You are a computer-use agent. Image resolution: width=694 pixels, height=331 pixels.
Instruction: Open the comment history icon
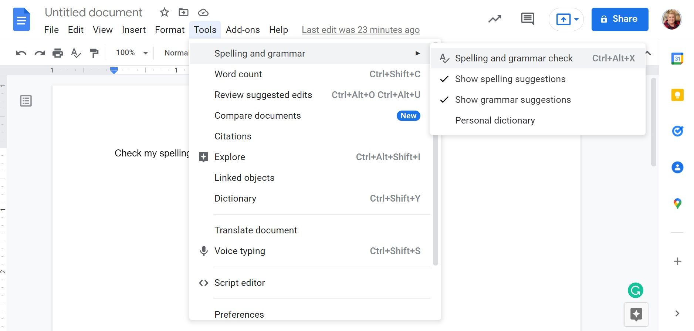(x=527, y=19)
